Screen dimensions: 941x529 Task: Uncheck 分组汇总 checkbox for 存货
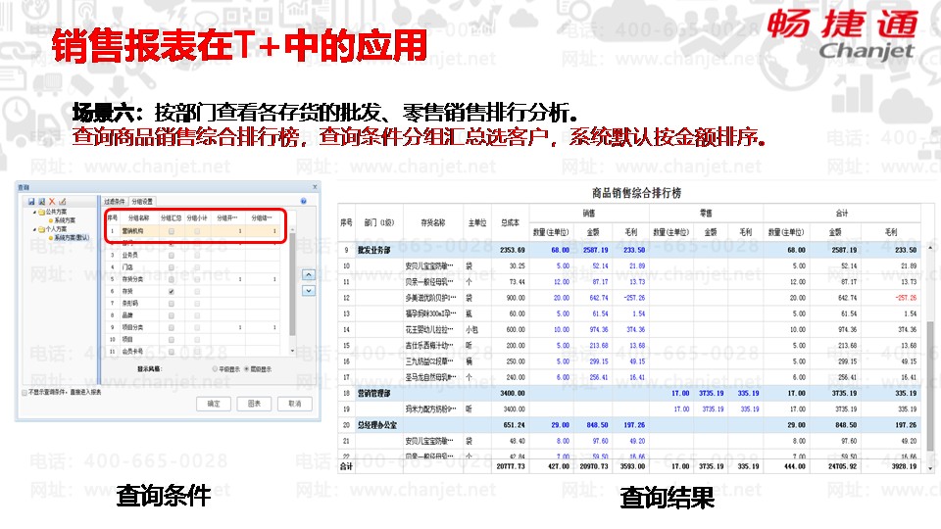[x=171, y=292]
